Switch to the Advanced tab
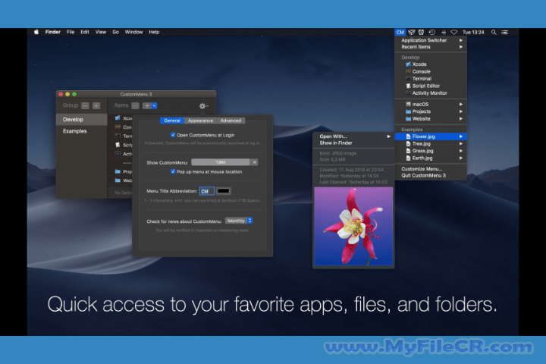The width and height of the screenshot is (546, 364). [231, 121]
